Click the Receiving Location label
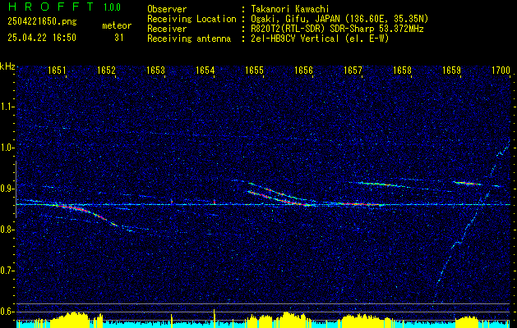517x328 pixels. point(192,19)
